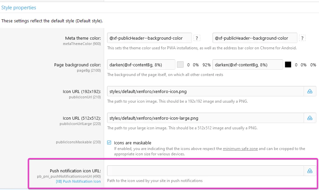
Task: Click help icon beside second Meta theme color field
Action: (302, 38)
